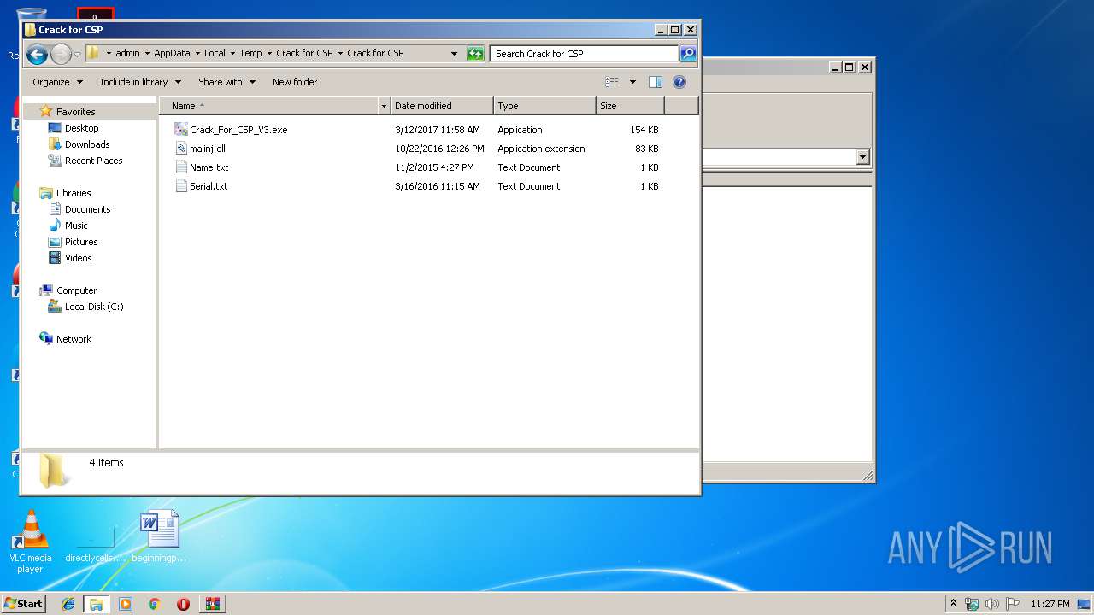This screenshot has height=615, width=1094.
Task: Click the Refresh button in address bar
Action: click(475, 54)
